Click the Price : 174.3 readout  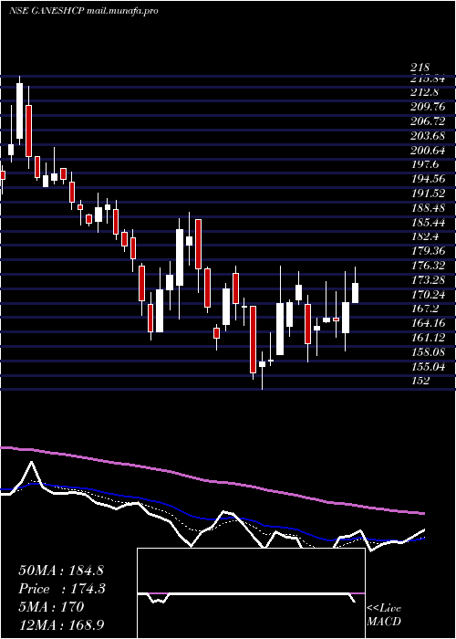[x=62, y=589]
